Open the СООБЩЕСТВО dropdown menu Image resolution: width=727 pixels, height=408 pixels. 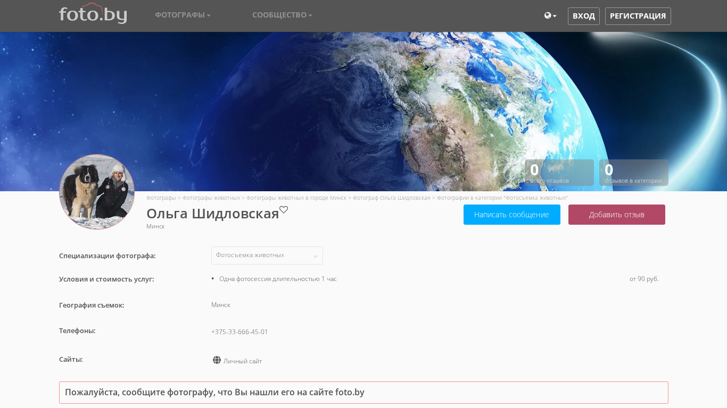pyautogui.click(x=282, y=15)
